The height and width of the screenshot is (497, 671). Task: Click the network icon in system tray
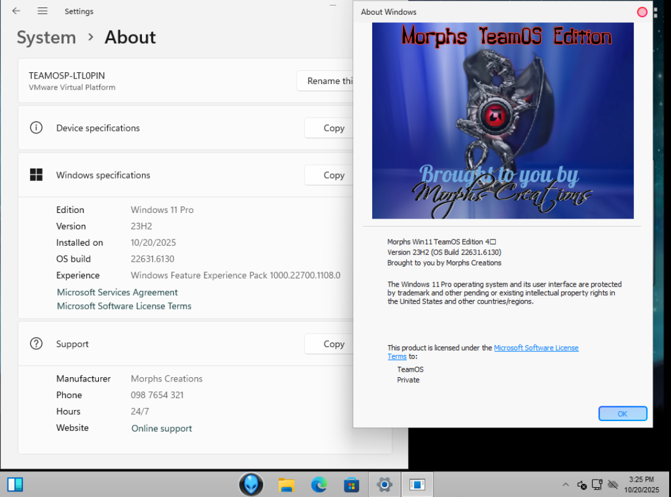click(x=597, y=485)
